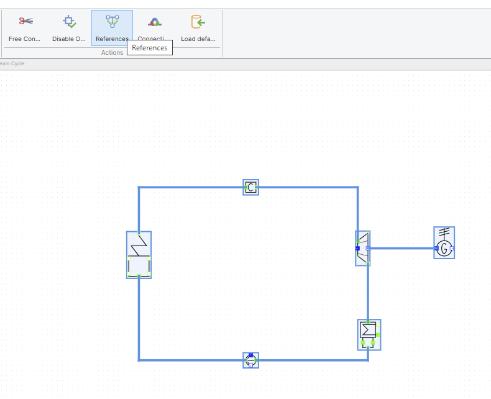
Task: Select the generator 'G' component
Action: [x=444, y=242]
